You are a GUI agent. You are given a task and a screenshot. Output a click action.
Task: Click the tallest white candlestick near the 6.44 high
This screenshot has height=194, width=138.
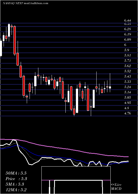[9, 30]
